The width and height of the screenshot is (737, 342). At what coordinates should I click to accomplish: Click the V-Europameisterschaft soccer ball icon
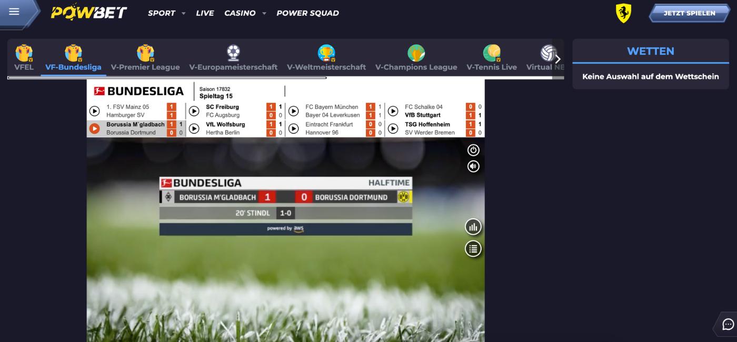(233, 52)
